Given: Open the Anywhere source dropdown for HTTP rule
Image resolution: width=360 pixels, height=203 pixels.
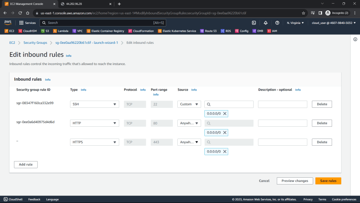Looking at the screenshot, I should point(189,123).
